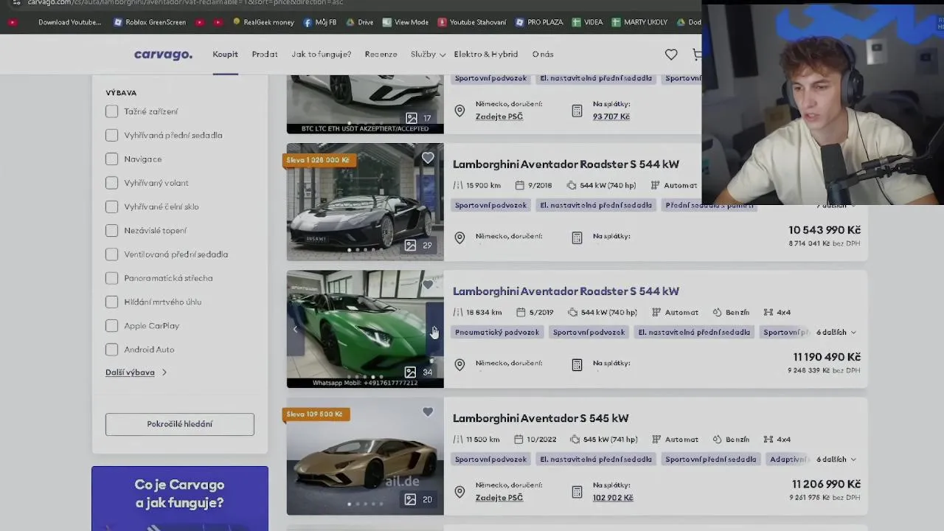Favorite the green Aventador Roadster S listing
944x531 pixels.
pyautogui.click(x=428, y=285)
